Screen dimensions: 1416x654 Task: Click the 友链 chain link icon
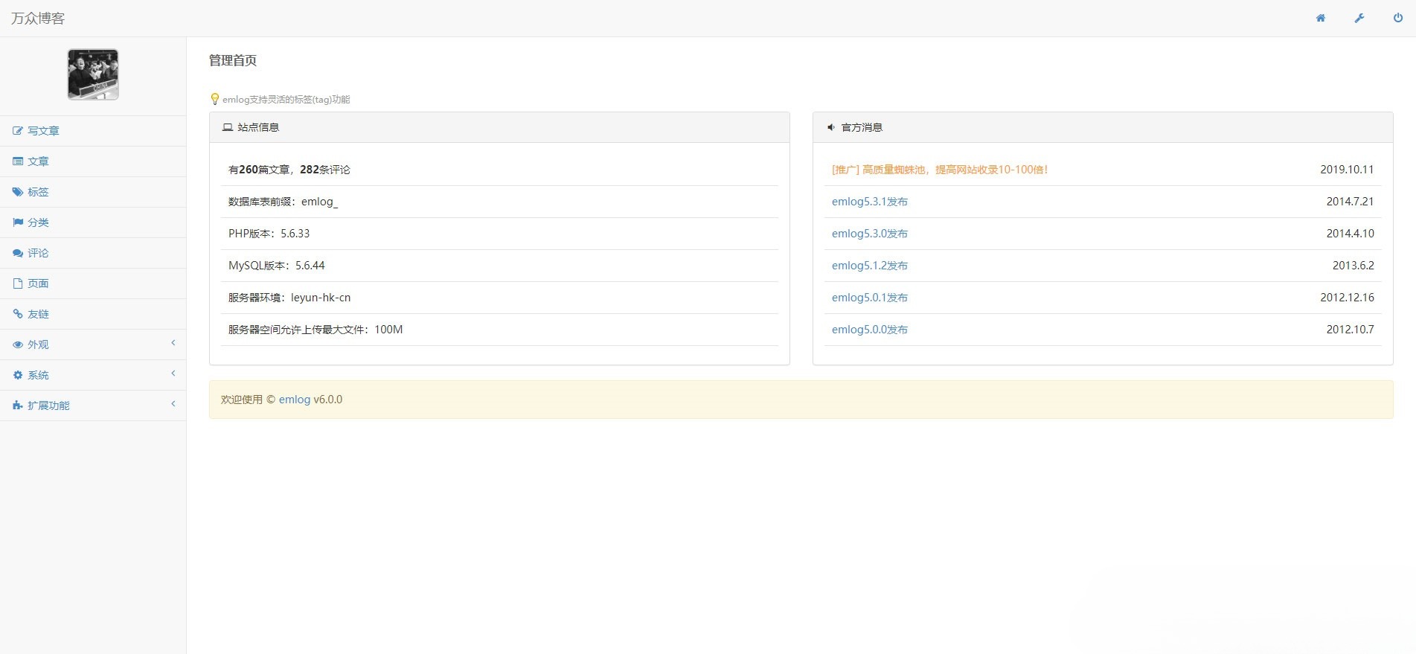coord(18,314)
